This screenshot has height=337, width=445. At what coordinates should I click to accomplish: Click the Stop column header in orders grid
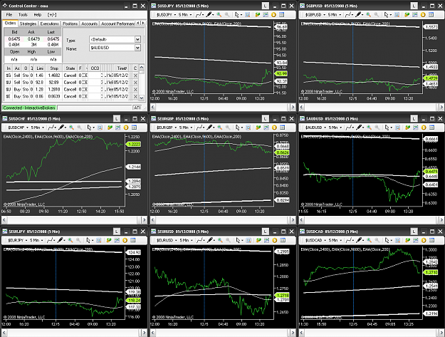click(x=54, y=68)
